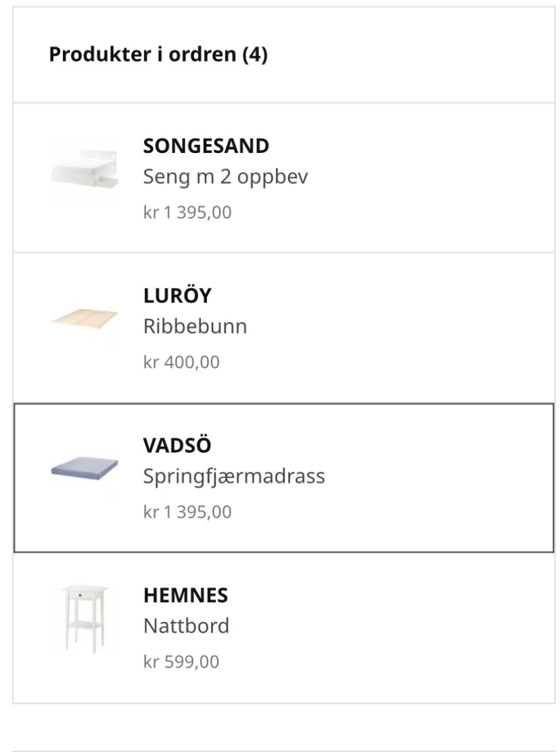Viewport: 560px width, 752px height.
Task: Click the 'Produkter i ordren (4)' heading
Action: pos(158,54)
